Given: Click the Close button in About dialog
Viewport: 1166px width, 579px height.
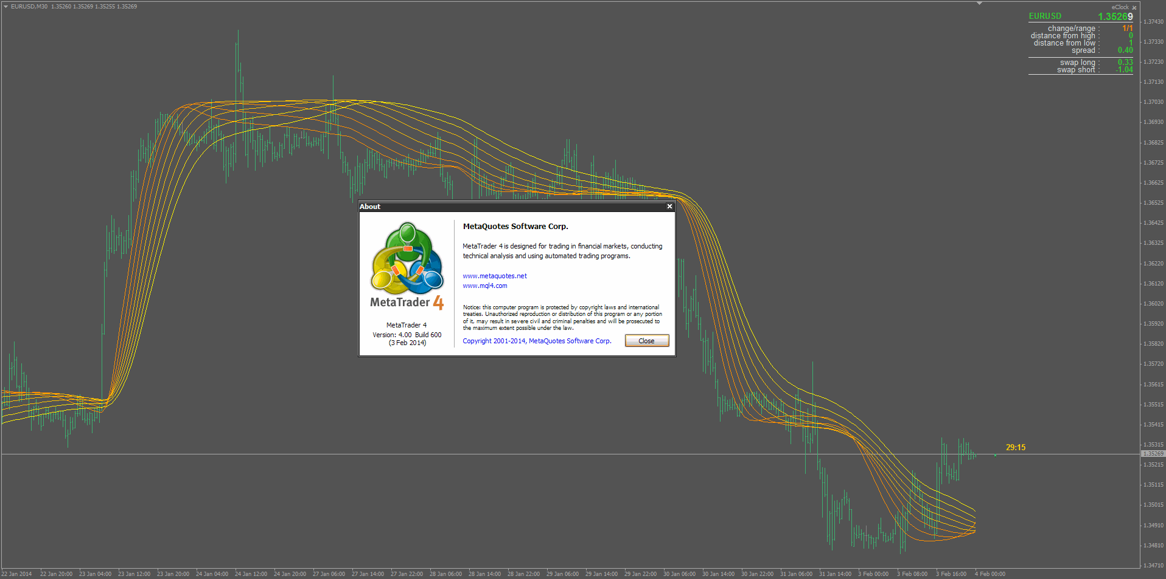Looking at the screenshot, I should point(647,341).
